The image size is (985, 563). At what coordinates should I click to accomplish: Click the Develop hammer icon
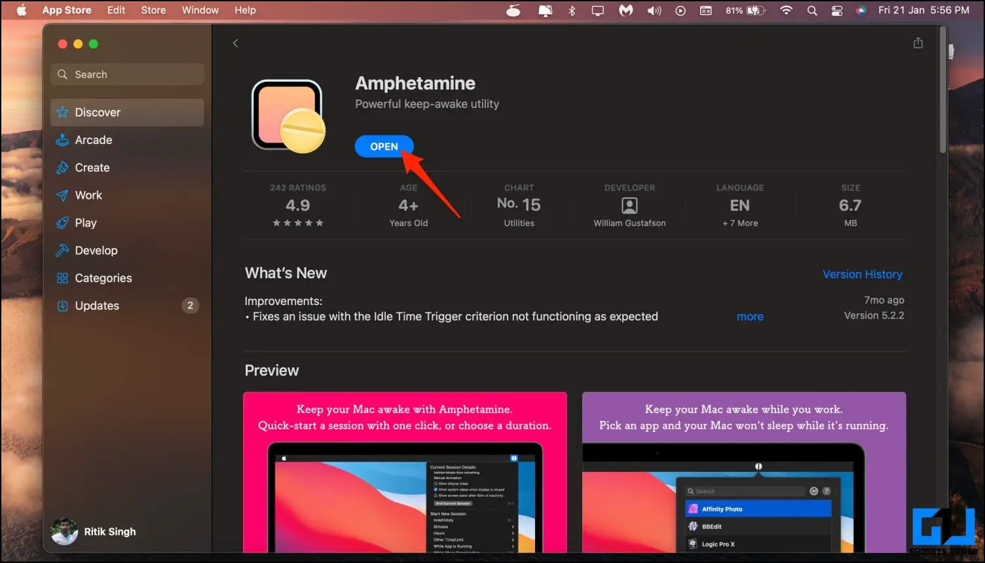[62, 250]
